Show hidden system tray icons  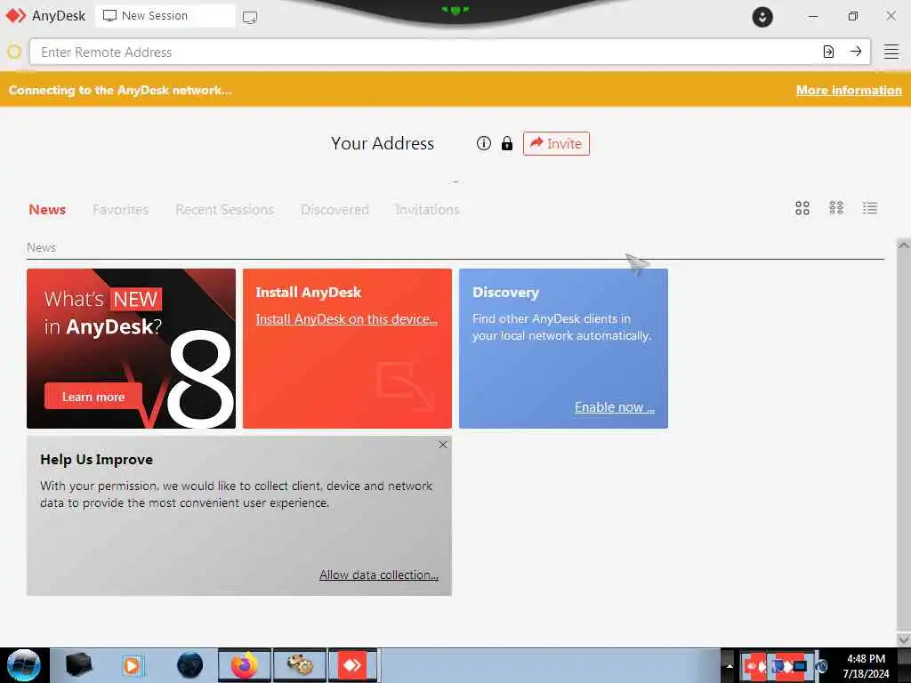coord(730,665)
